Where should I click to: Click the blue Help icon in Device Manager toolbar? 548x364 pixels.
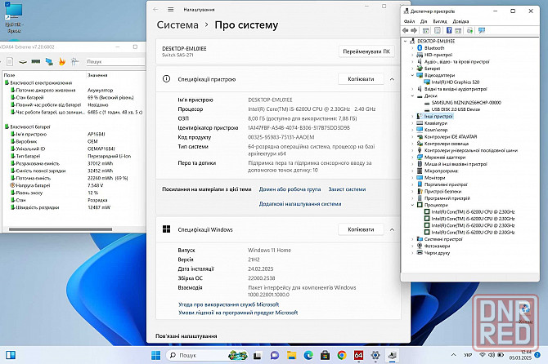449,31
